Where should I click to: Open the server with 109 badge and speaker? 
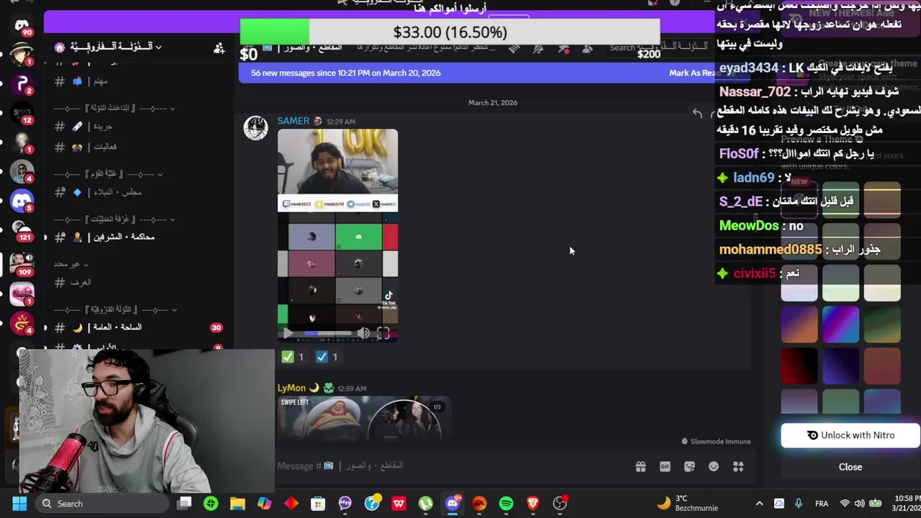point(22,263)
